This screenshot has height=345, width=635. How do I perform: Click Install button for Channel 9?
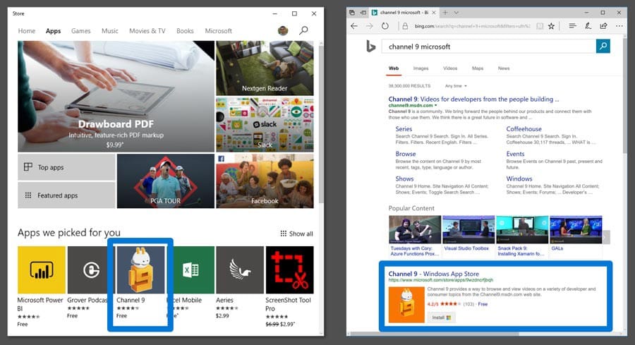(441, 317)
